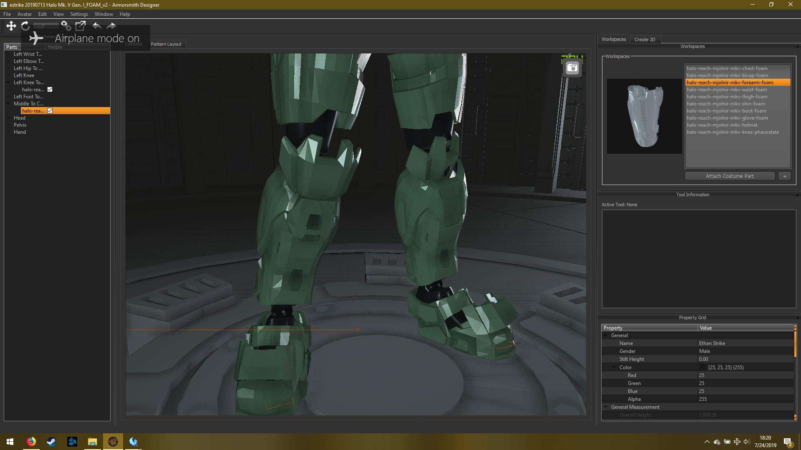Edit the Name value Ethan Strike

click(746, 343)
